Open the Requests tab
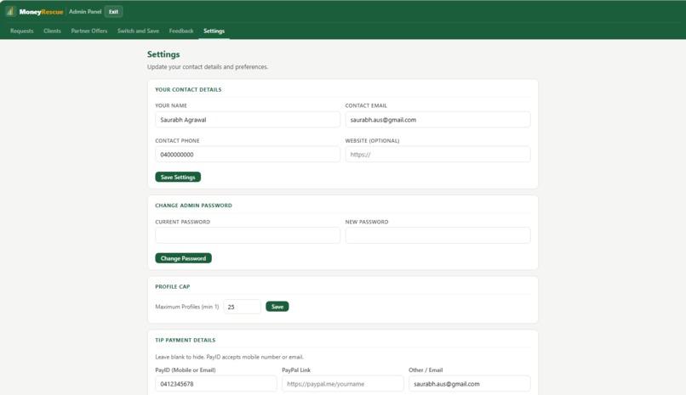The height and width of the screenshot is (395, 686). pos(22,31)
